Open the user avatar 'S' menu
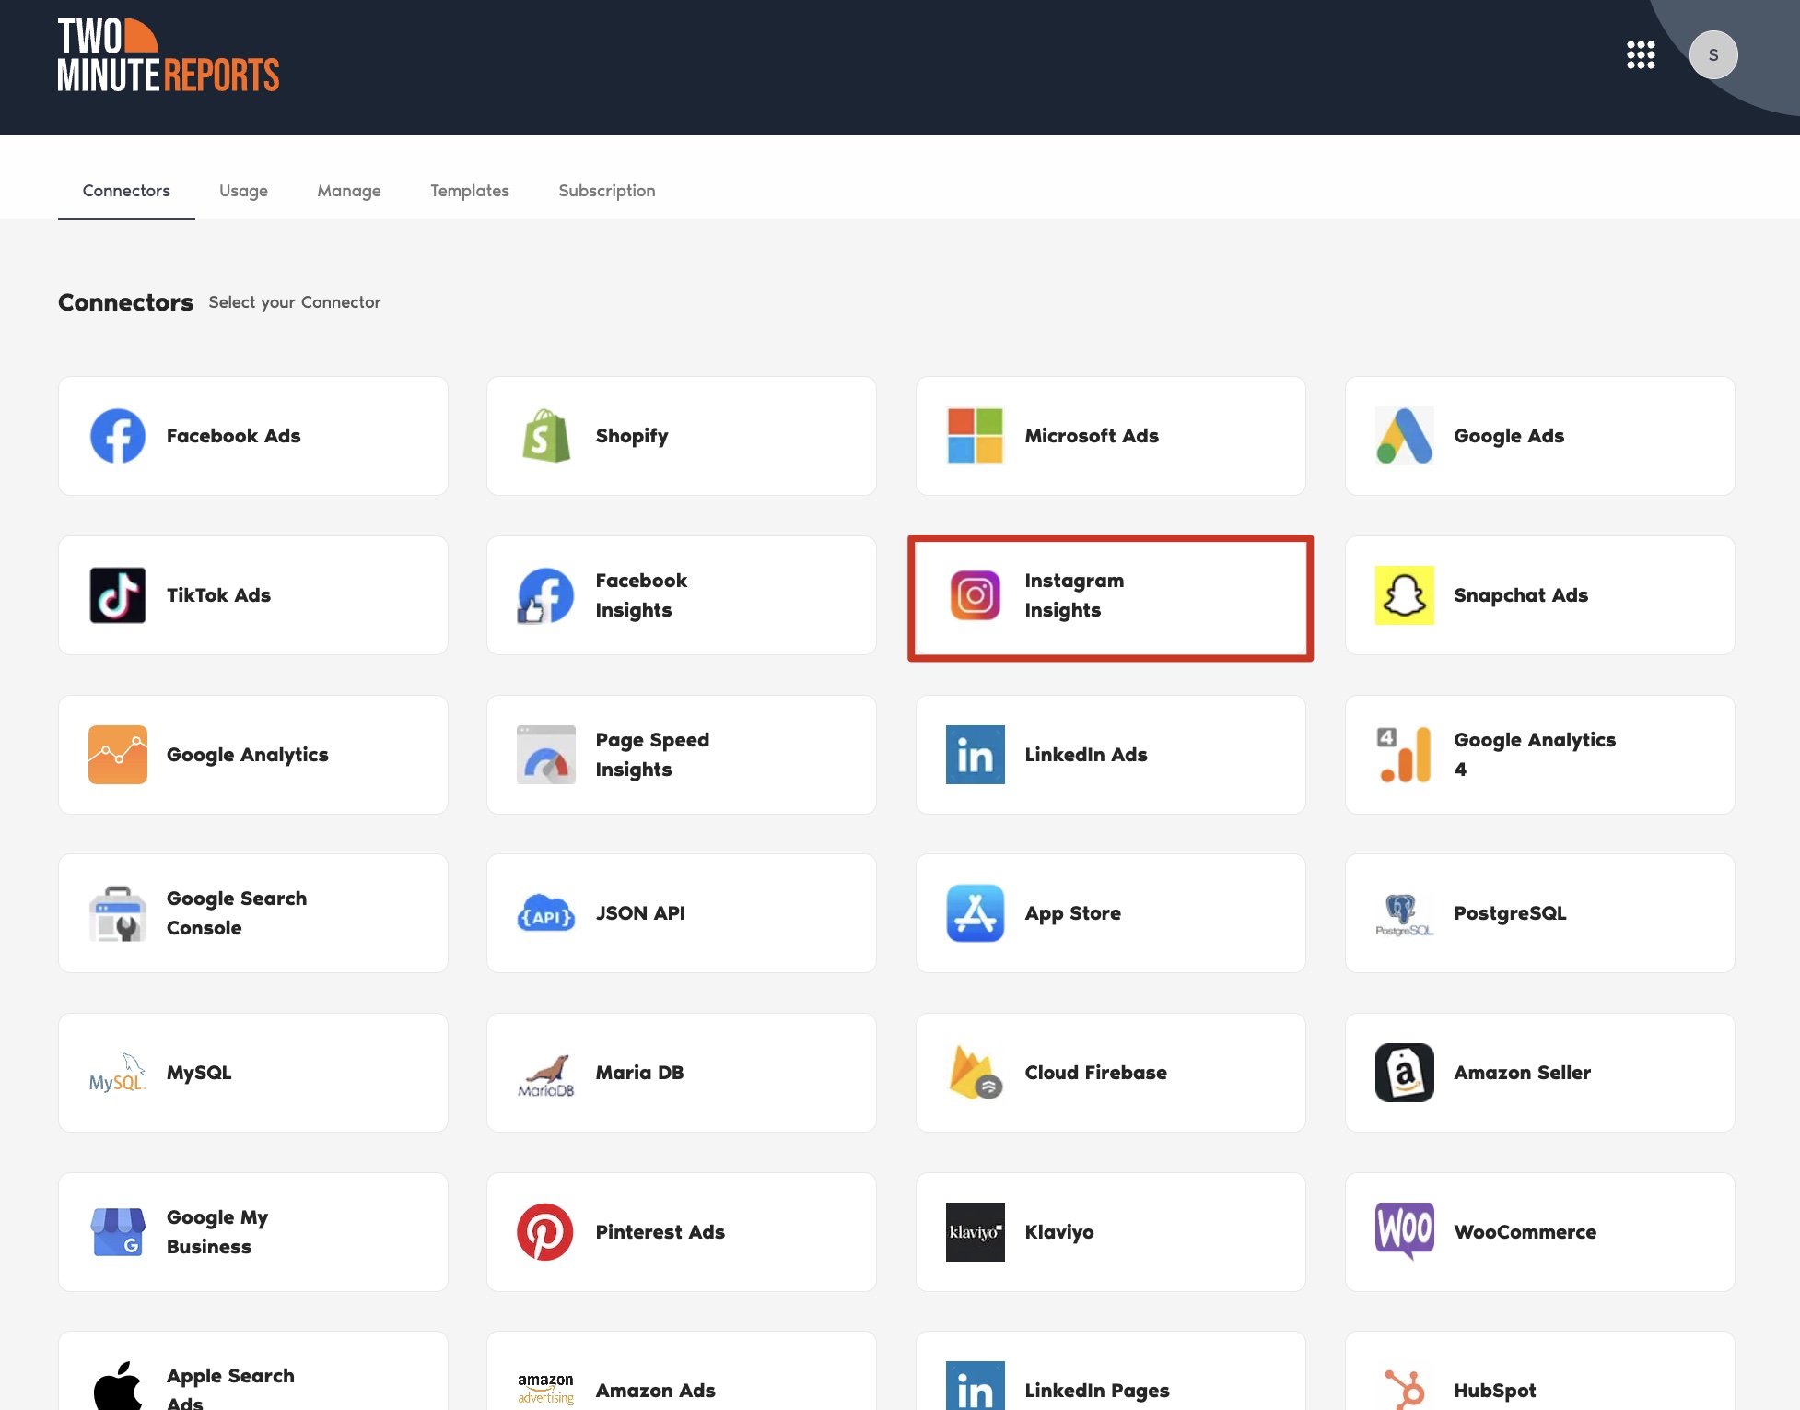This screenshot has height=1410, width=1800. pos(1713,55)
